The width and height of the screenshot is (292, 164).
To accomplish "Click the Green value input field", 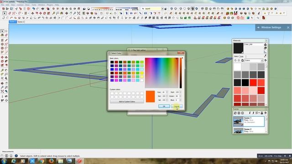I will [x=177, y=96].
